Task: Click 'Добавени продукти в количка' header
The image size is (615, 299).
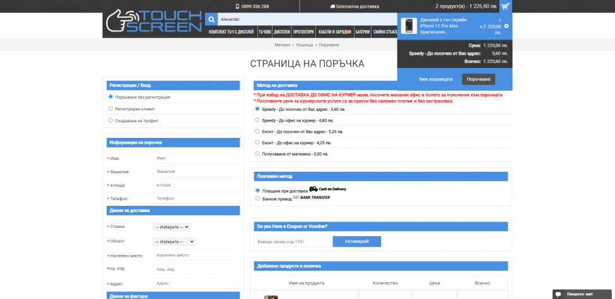Action: 381,266
